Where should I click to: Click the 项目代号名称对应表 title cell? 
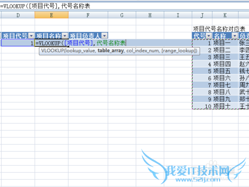(x=219, y=29)
